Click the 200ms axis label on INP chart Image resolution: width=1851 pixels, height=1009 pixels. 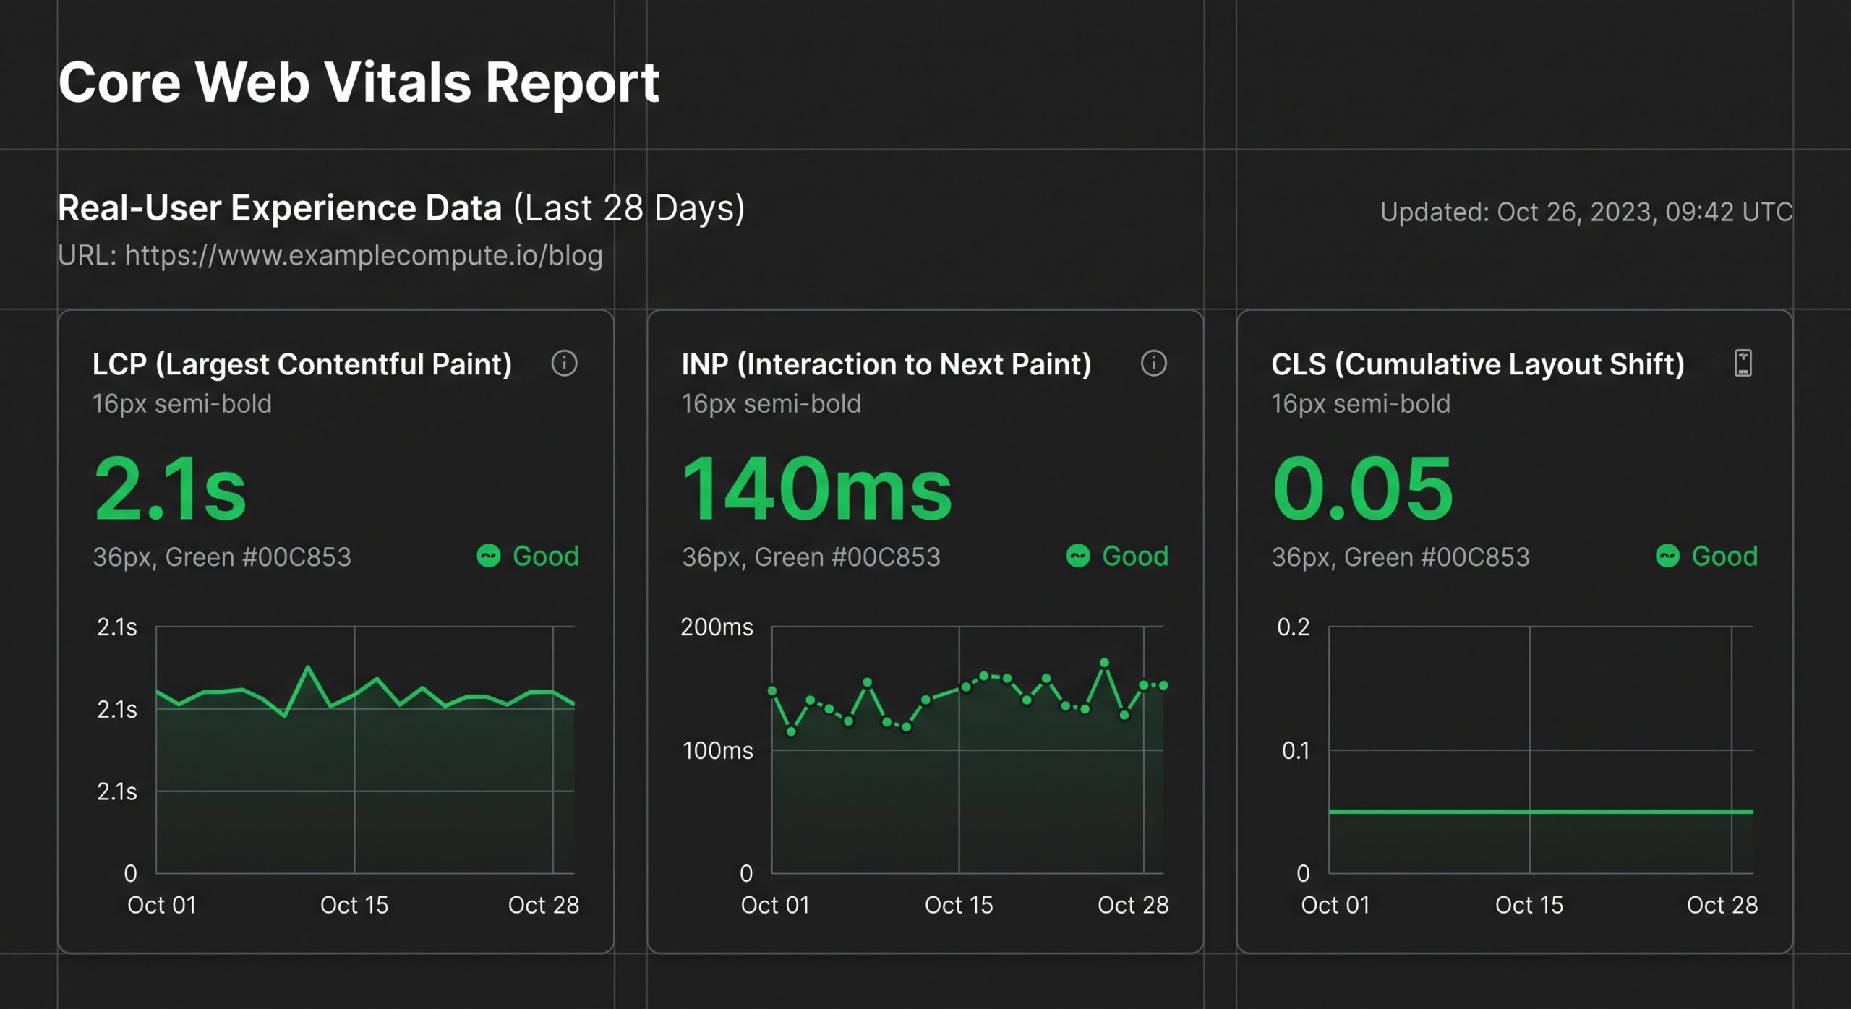pyautogui.click(x=717, y=627)
